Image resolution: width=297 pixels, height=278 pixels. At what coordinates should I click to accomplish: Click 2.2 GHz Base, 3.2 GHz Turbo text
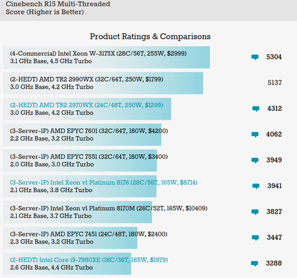click(x=52, y=139)
